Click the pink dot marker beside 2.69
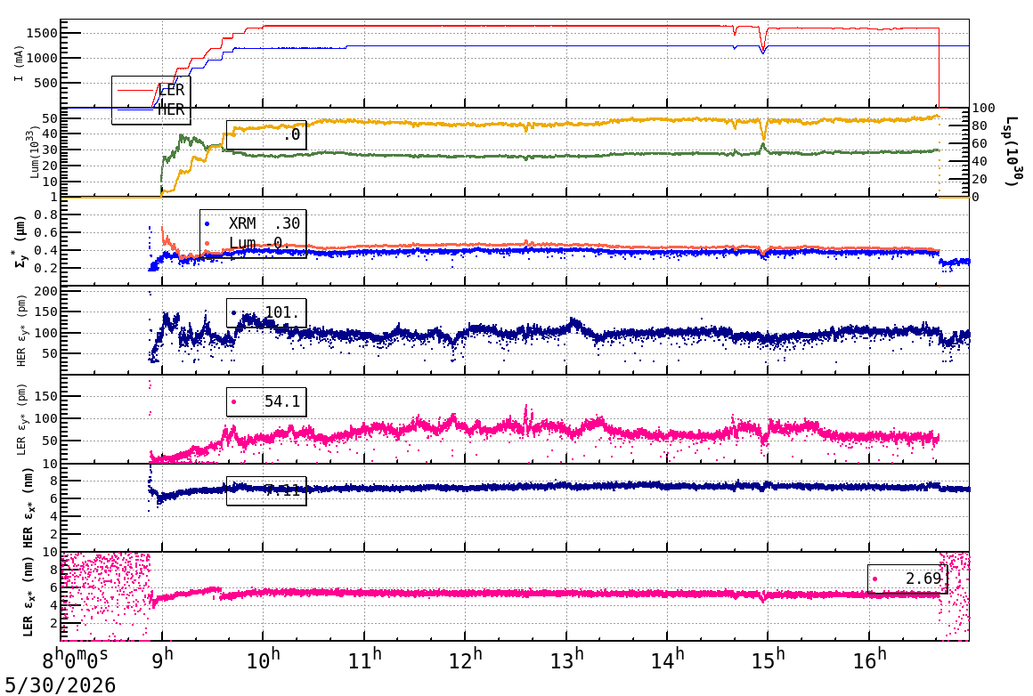 pyautogui.click(x=874, y=579)
